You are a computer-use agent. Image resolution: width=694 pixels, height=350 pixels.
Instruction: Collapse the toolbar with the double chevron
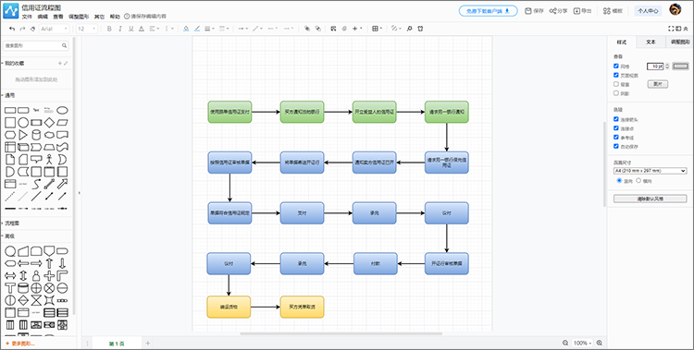pos(686,29)
